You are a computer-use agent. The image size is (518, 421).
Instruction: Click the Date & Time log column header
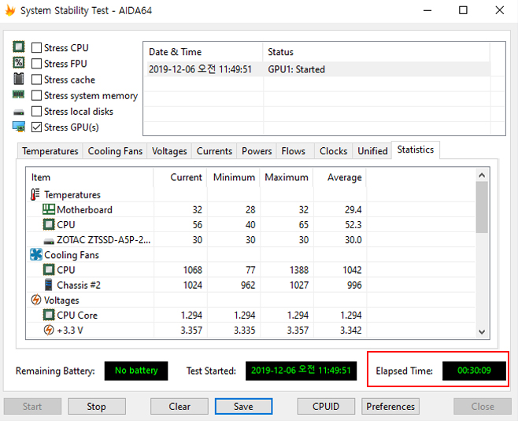click(203, 52)
